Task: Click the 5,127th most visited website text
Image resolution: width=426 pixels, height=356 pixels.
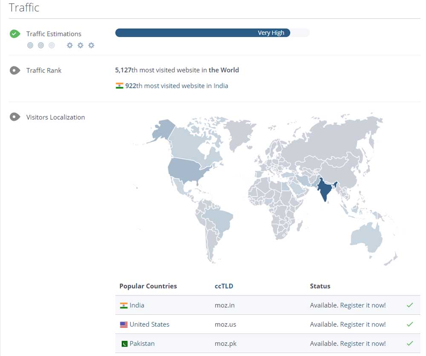Action: tap(177, 70)
